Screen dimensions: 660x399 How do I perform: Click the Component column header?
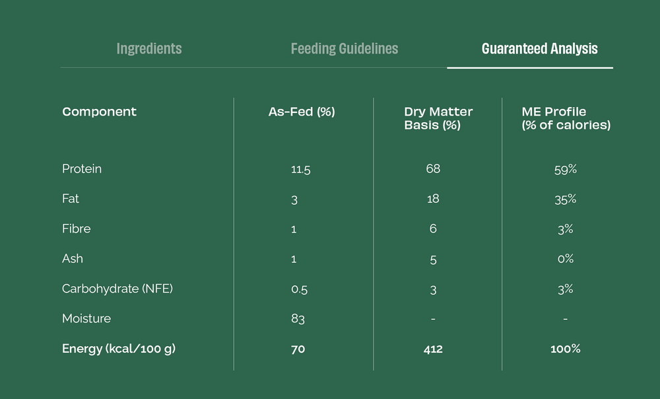(99, 112)
